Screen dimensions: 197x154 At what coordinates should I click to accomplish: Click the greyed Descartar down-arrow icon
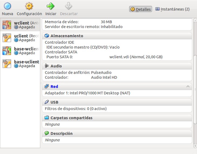[x=68, y=6]
